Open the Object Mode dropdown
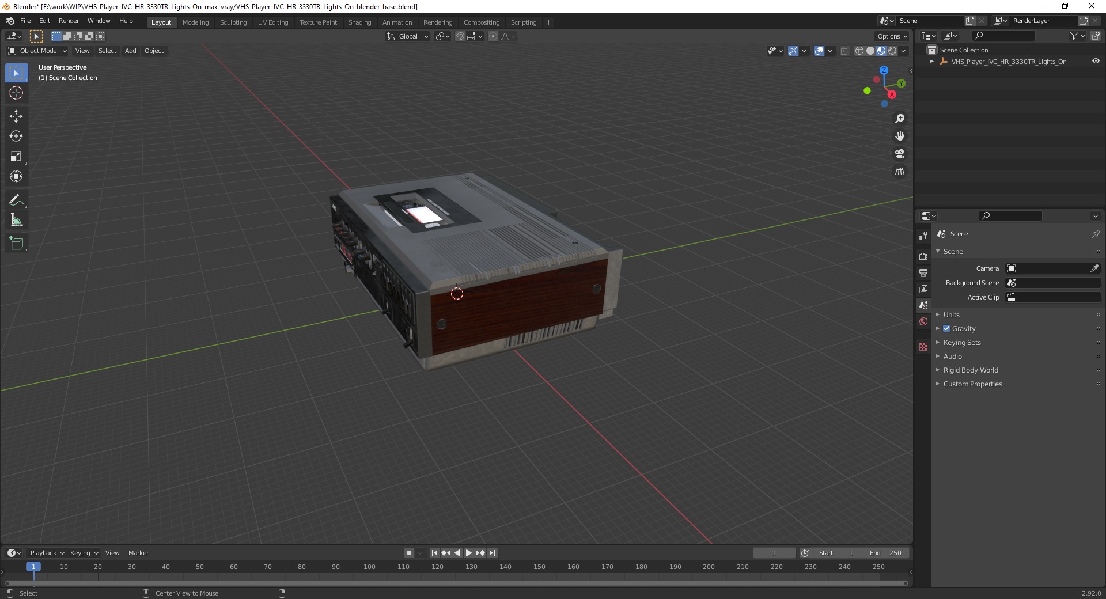The height and width of the screenshot is (599, 1106). [37, 51]
